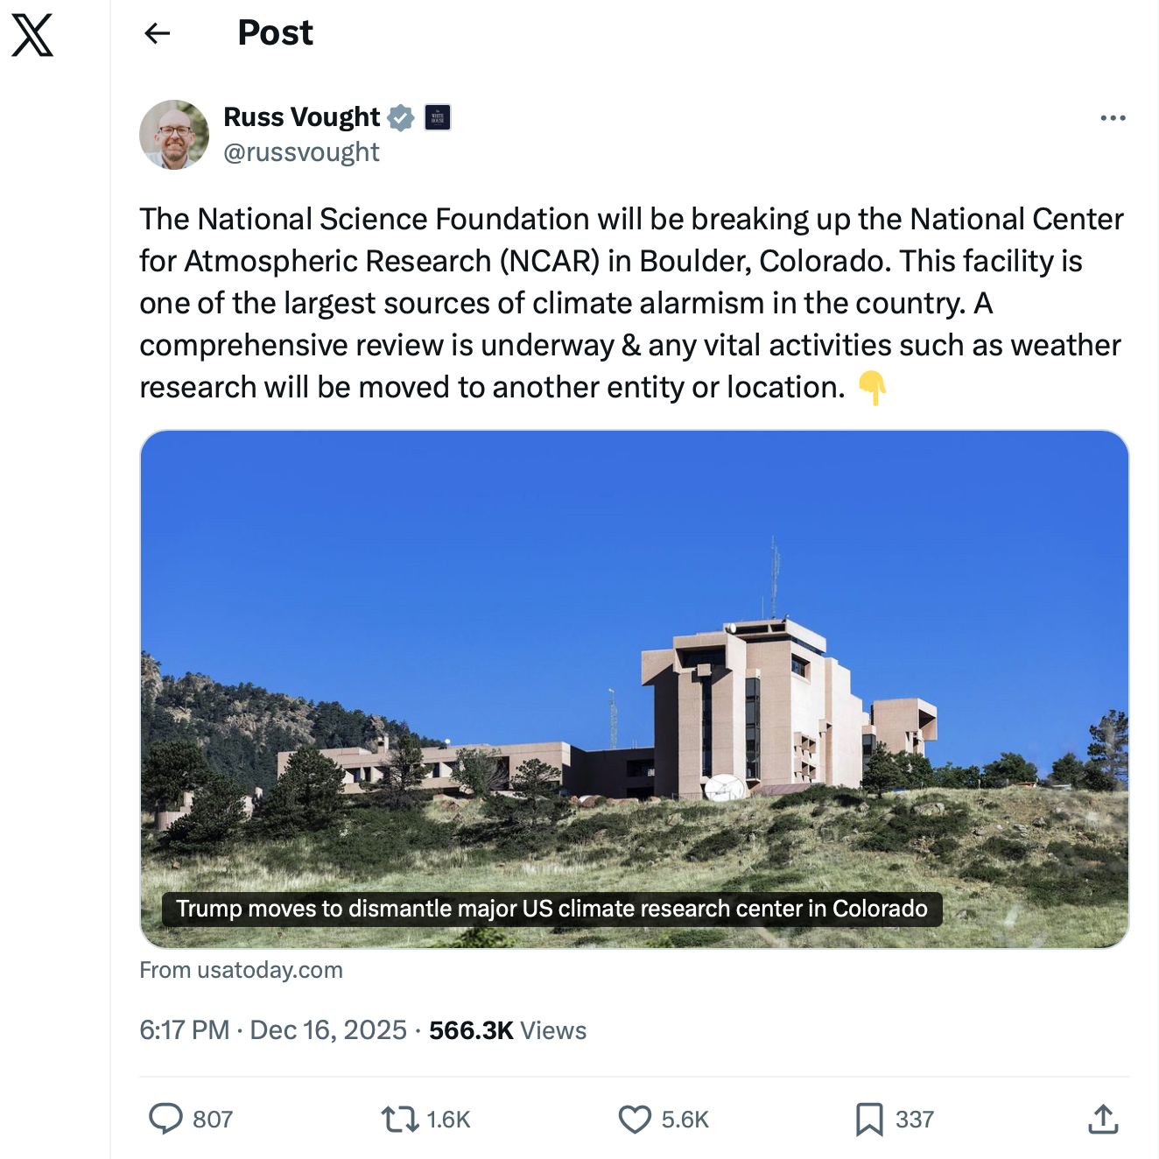Screen dimensions: 1159x1159
Task: Open the share post menu
Action: (1103, 1119)
